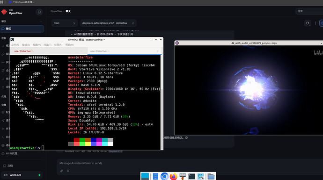323x180 pixels.
Task: Open the DeepSeek-V3.2 model selector dropdown
Action: click(108, 23)
